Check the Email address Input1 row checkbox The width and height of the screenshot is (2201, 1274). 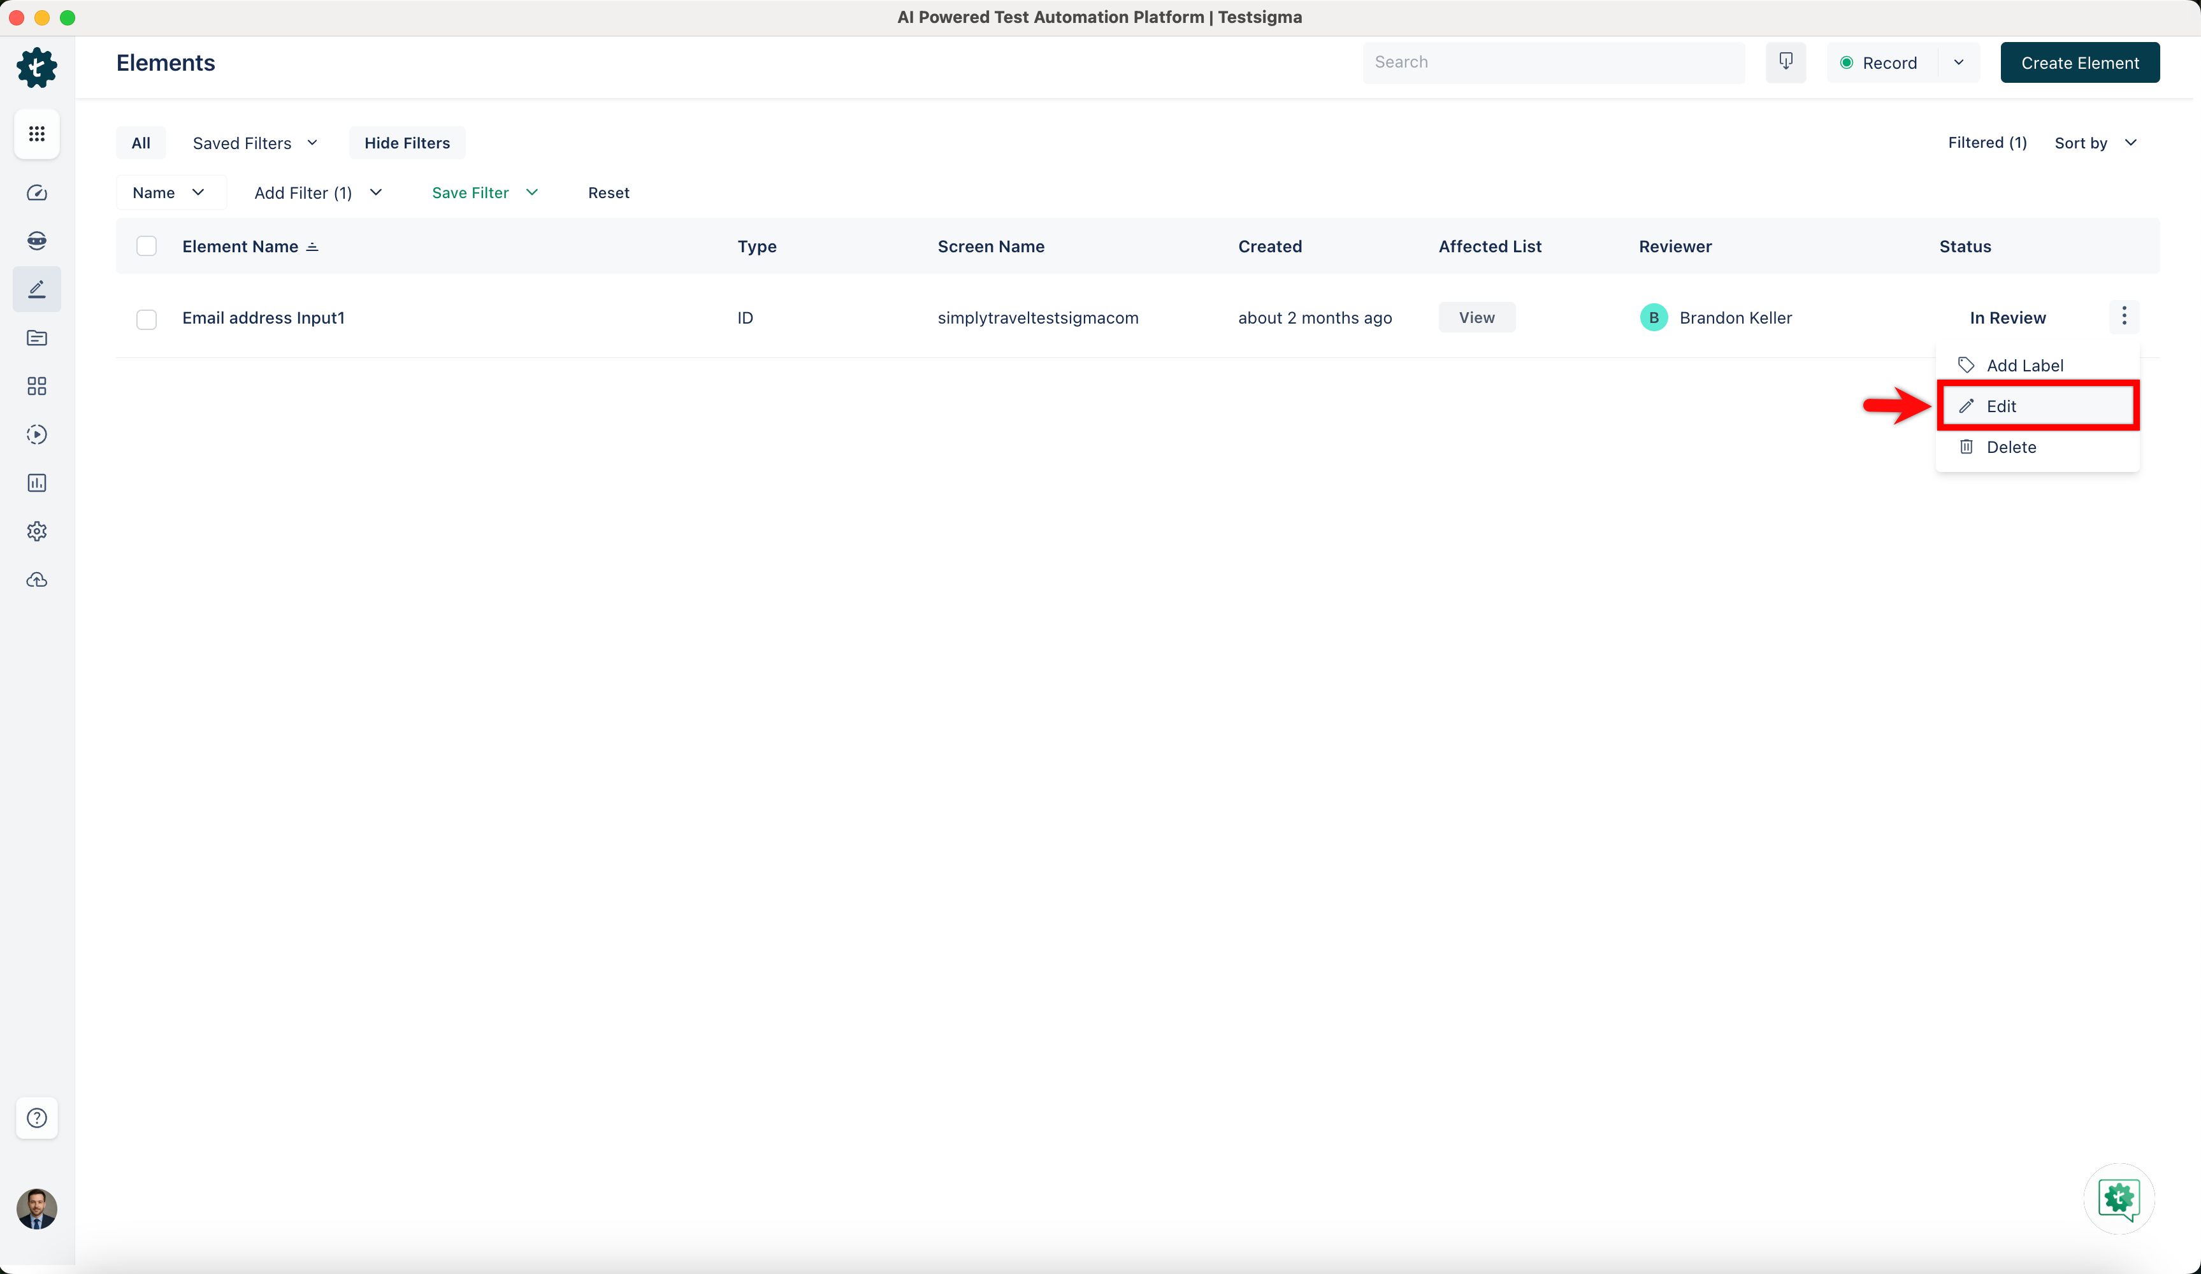pos(147,318)
